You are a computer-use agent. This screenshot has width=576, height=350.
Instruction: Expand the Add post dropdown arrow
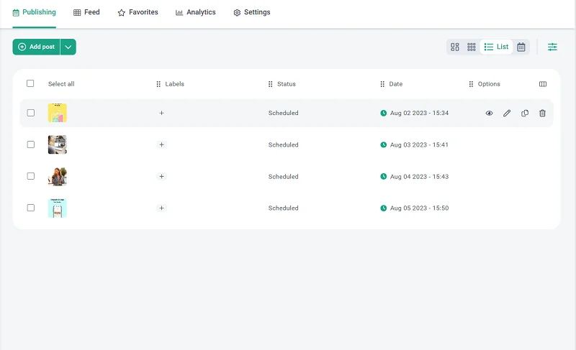tap(68, 47)
